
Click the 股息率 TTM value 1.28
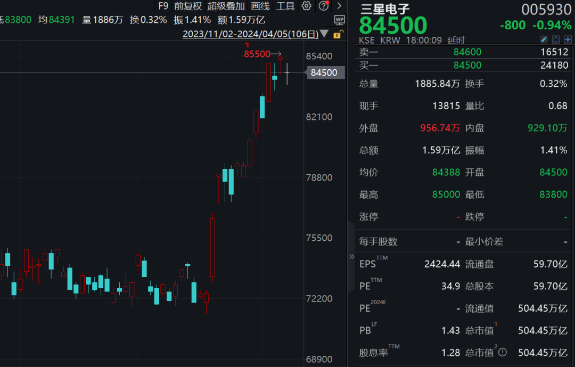click(451, 353)
